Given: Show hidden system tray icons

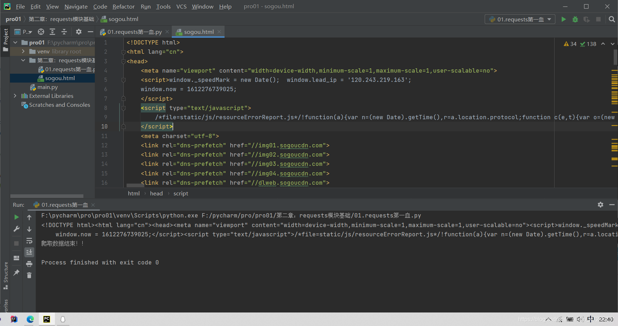Looking at the screenshot, I should [549, 319].
